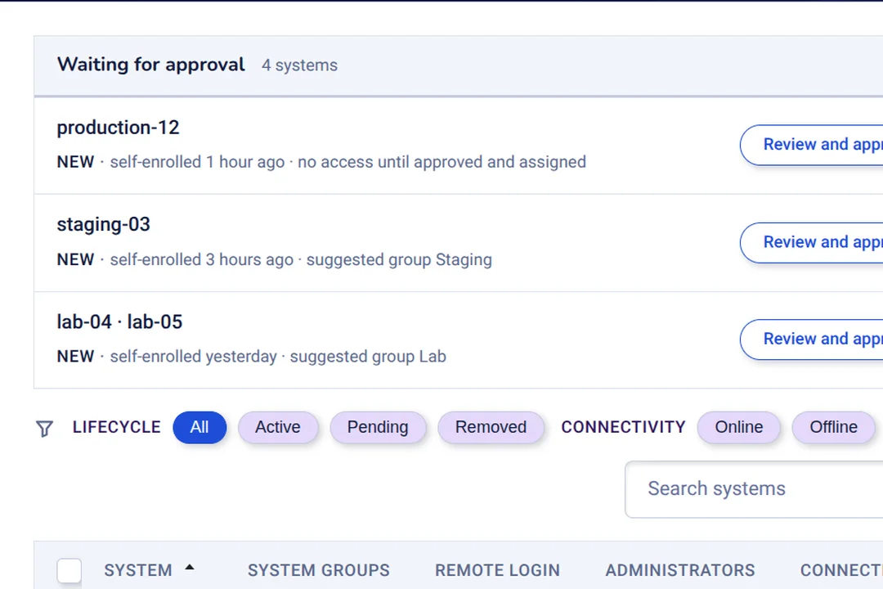Screen dimensions: 883x589
Task: Toggle the Active lifecycle filter
Action: [278, 427]
